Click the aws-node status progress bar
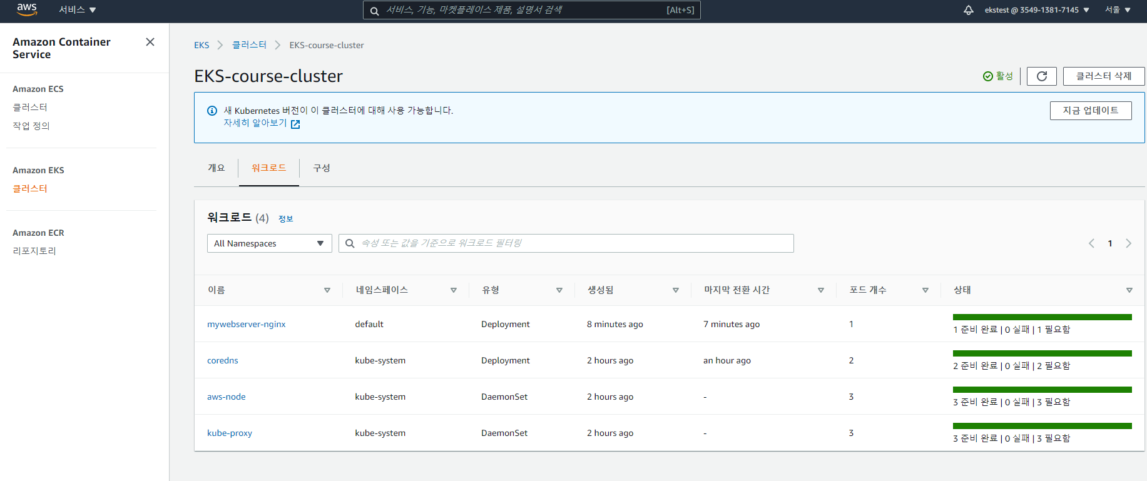 [1042, 390]
